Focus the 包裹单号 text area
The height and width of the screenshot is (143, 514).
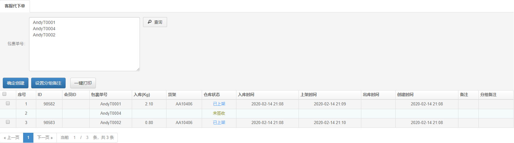(x=84, y=44)
